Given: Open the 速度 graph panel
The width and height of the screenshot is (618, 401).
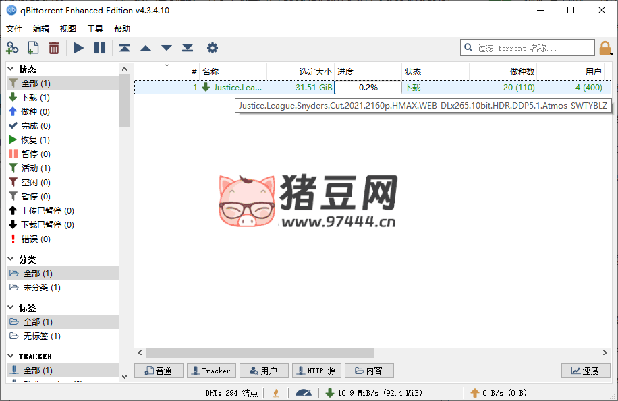Looking at the screenshot, I should (586, 370).
